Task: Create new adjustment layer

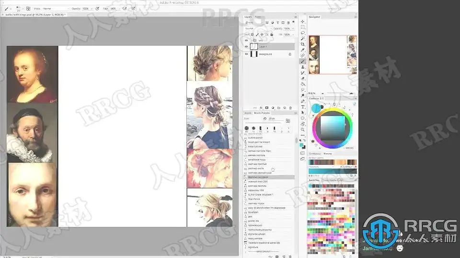Action: point(273,108)
